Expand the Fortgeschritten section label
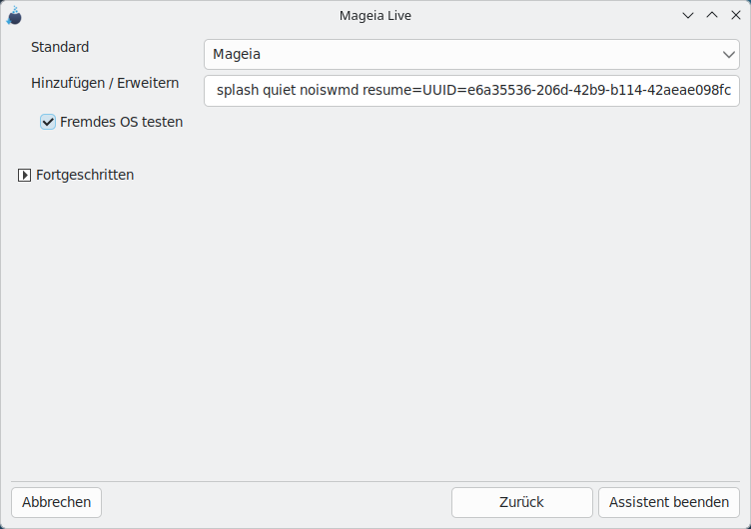The height and width of the screenshot is (529, 751). tap(85, 176)
